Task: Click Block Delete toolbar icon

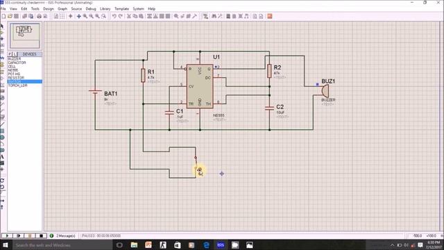Action: [x=168, y=17]
